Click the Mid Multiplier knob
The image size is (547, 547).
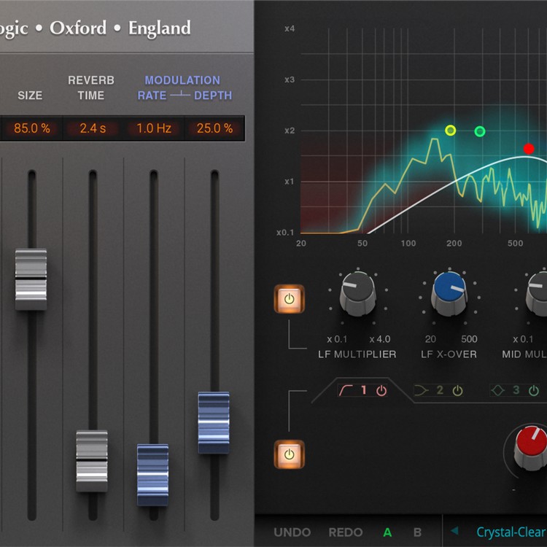[538, 295]
